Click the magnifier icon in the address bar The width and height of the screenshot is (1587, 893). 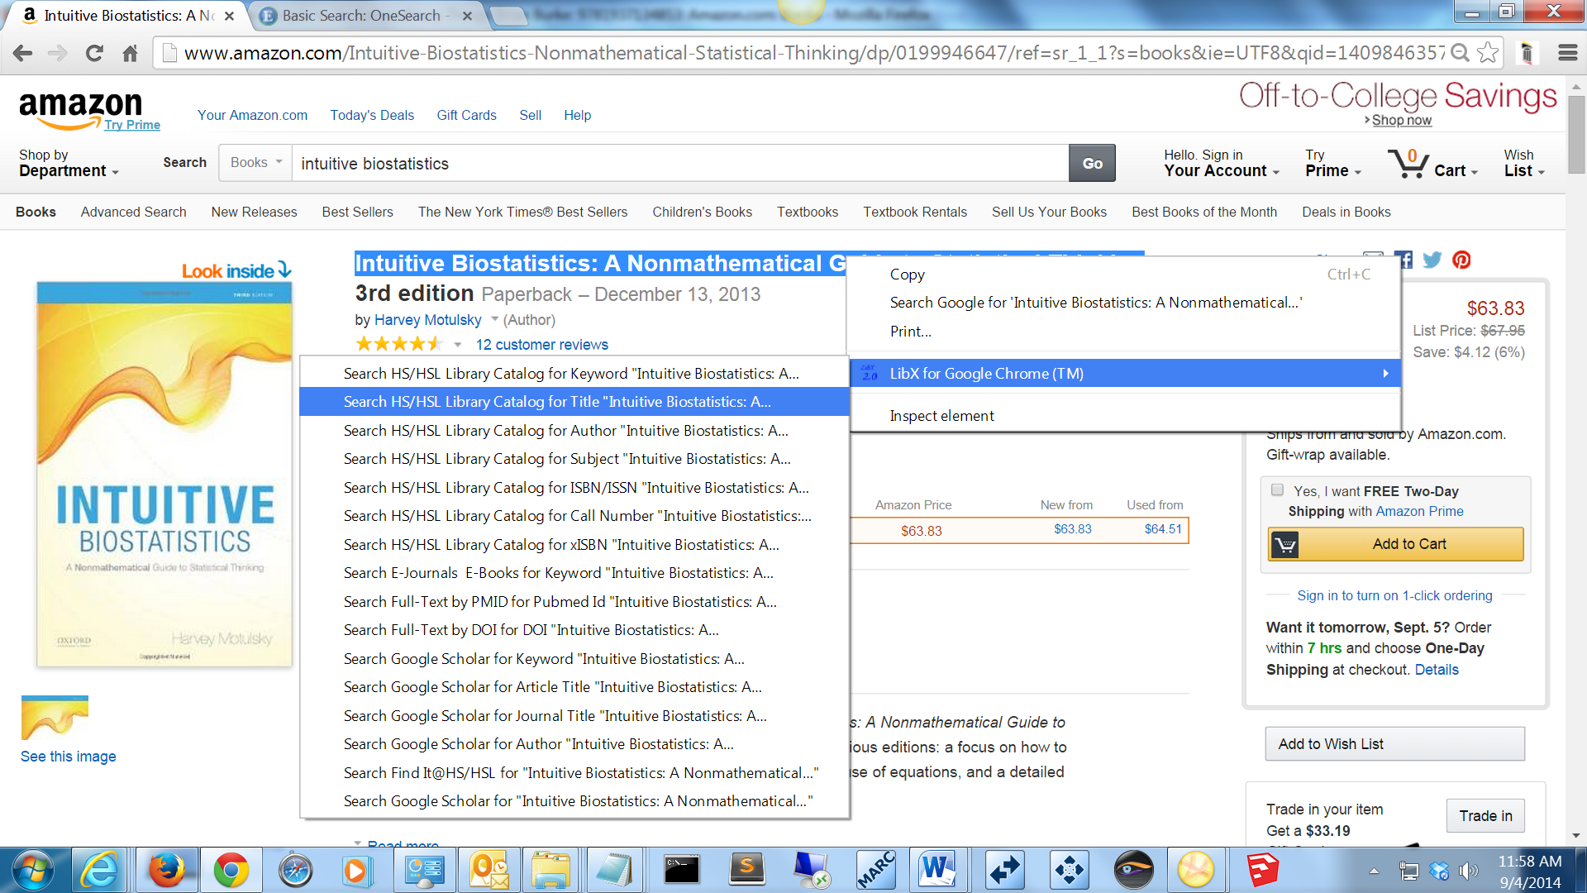(x=1460, y=53)
